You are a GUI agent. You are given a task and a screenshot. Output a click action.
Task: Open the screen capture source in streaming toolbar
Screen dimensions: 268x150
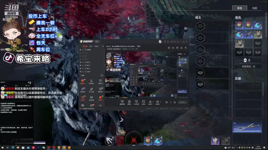[x=122, y=102]
